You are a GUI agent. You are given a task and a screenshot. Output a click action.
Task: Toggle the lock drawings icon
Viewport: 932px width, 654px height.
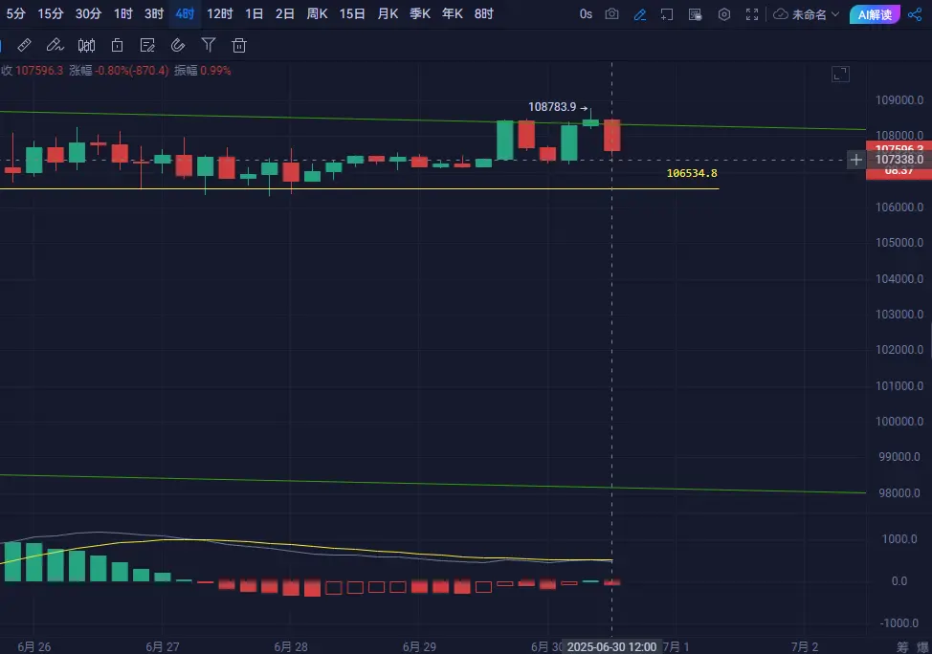[x=117, y=45]
